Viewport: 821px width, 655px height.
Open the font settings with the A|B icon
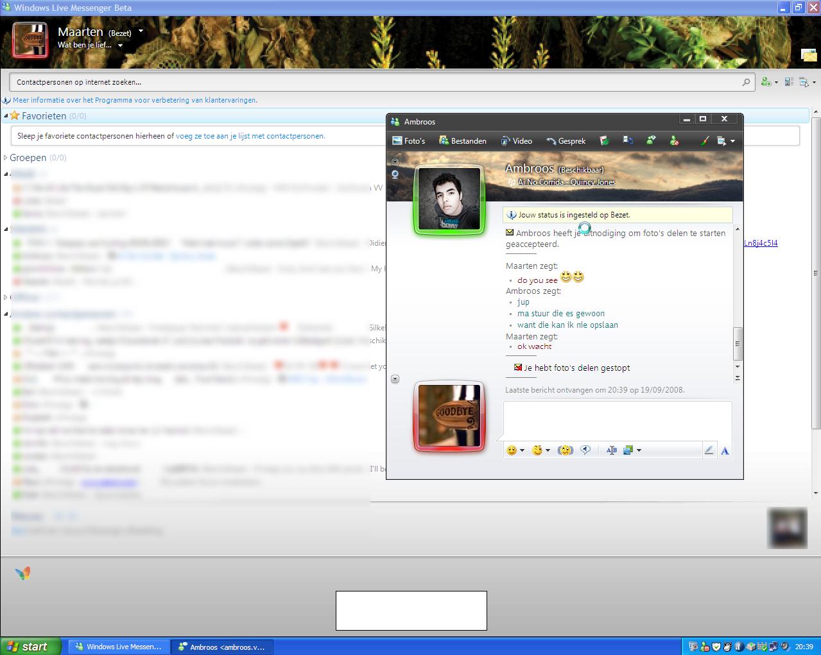point(611,450)
